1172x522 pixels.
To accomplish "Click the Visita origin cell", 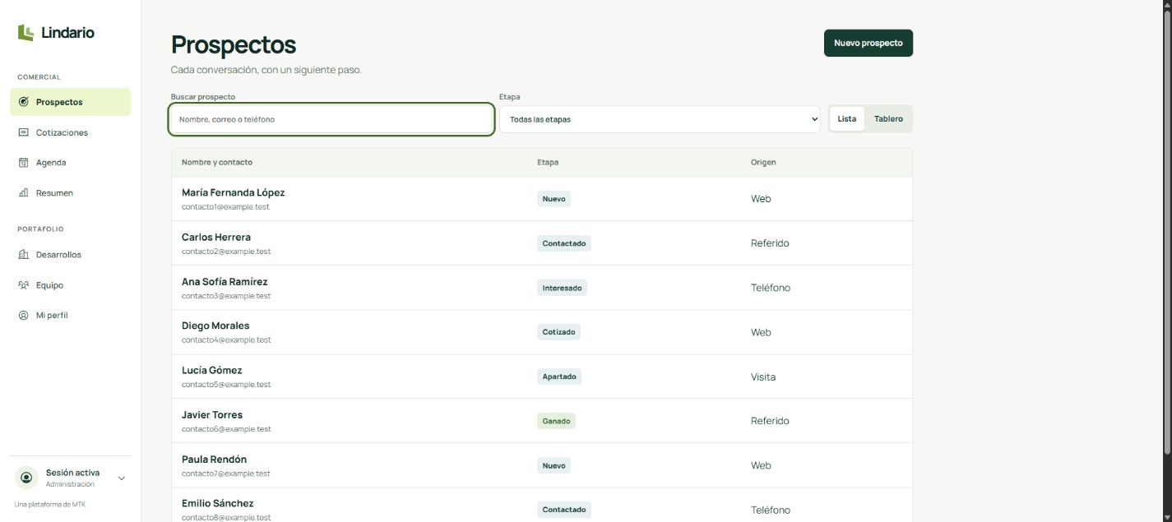I will (x=763, y=376).
